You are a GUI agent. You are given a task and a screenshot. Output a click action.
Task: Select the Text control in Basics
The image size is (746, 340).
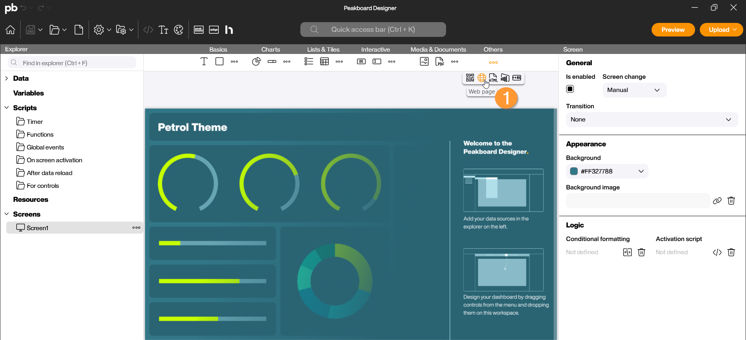pyautogui.click(x=204, y=62)
